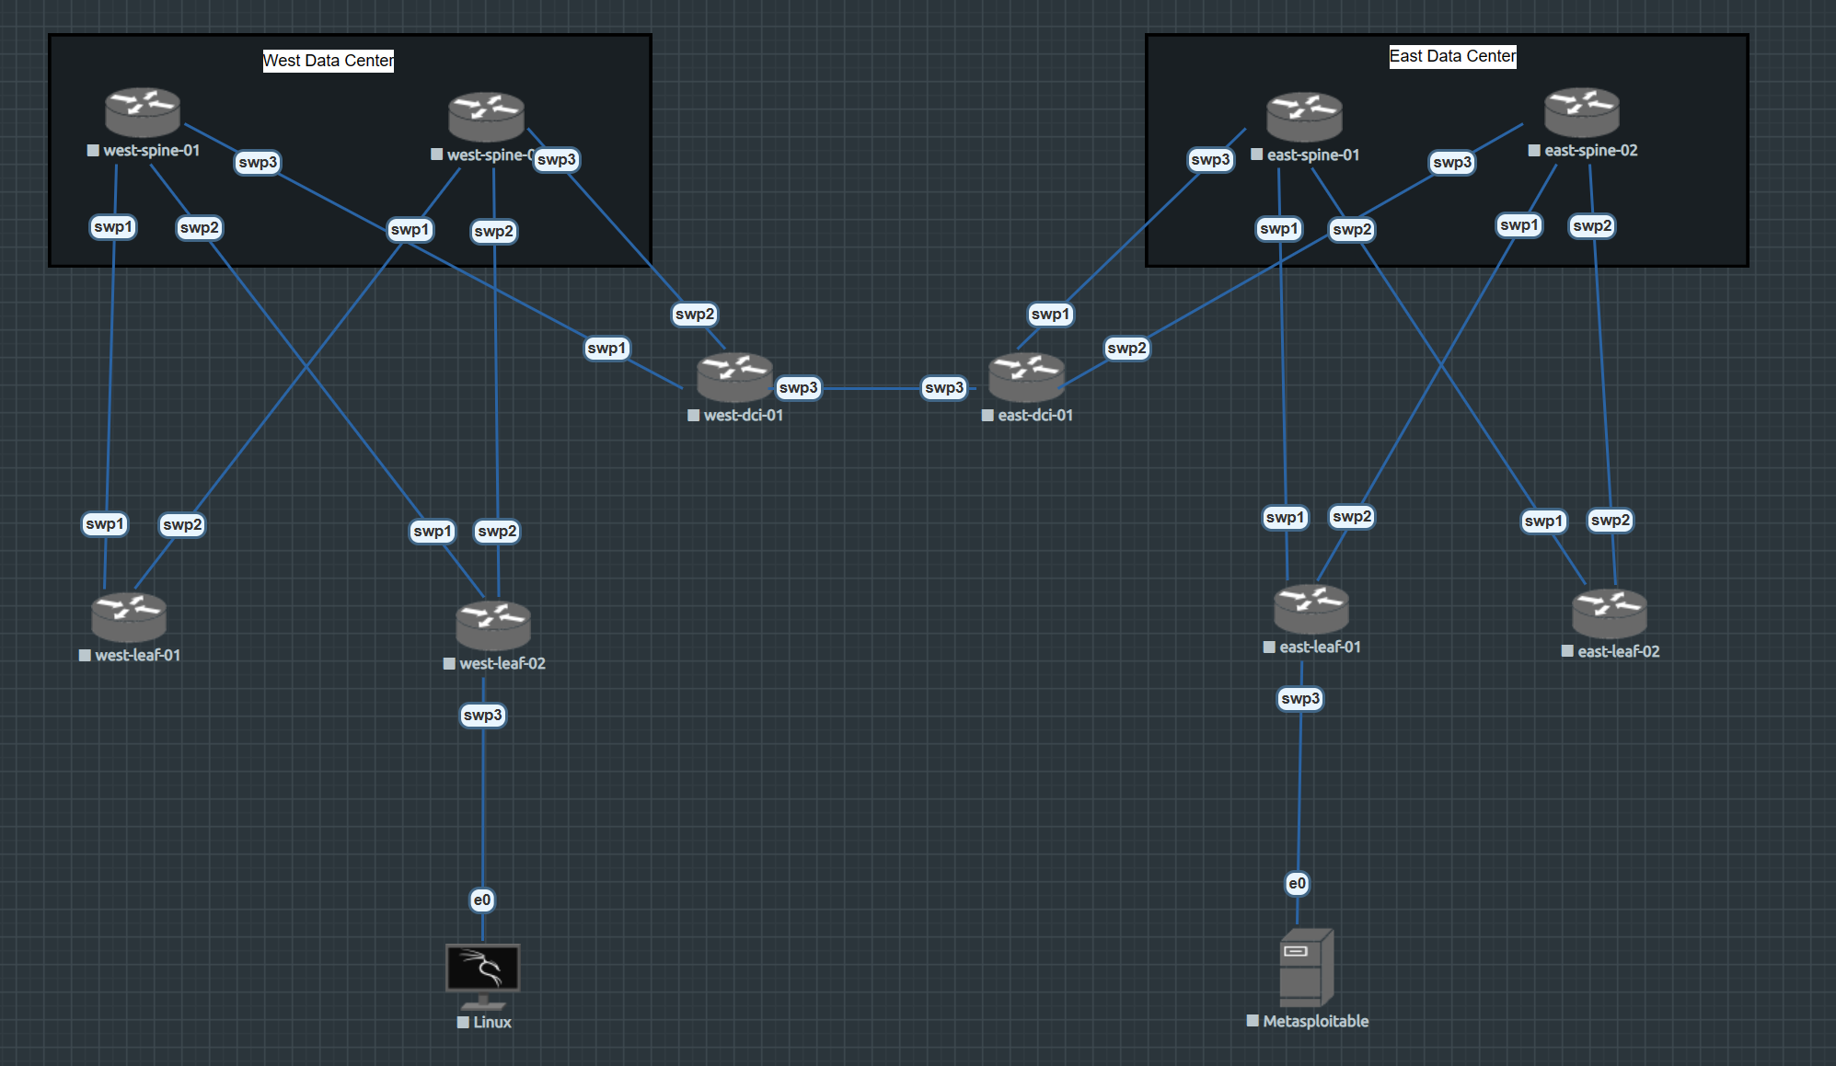
Task: Click the west-leaf-02 router icon
Action: click(x=493, y=625)
